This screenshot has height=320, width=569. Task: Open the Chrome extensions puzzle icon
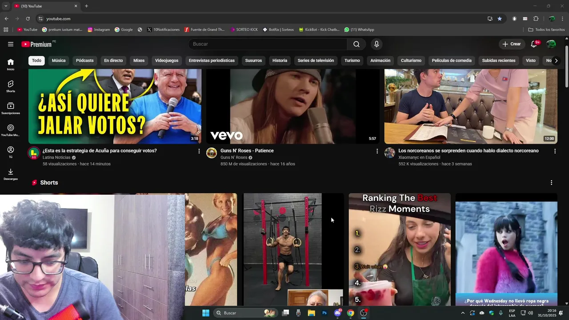[x=536, y=19]
